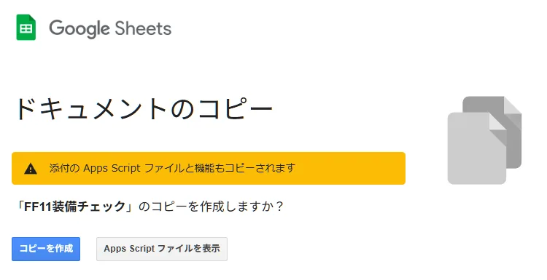Image resolution: width=547 pixels, height=280 pixels.
Task: Click the green Google Sheets logo icon
Action: point(26,28)
